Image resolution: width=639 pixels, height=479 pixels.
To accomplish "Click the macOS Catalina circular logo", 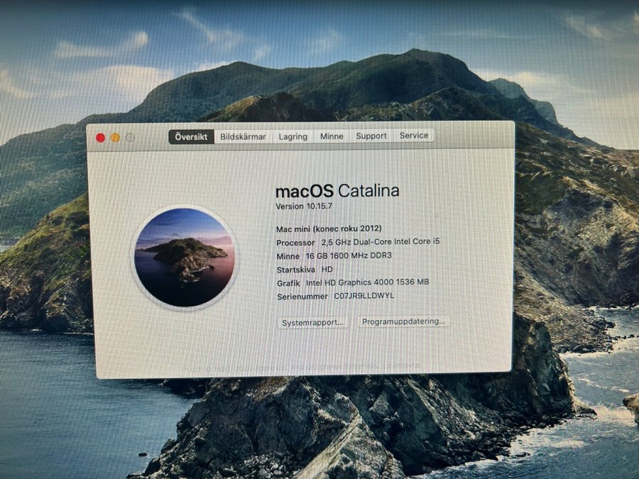I will pos(185,258).
